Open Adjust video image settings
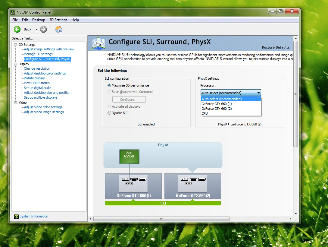 pyautogui.click(x=44, y=112)
